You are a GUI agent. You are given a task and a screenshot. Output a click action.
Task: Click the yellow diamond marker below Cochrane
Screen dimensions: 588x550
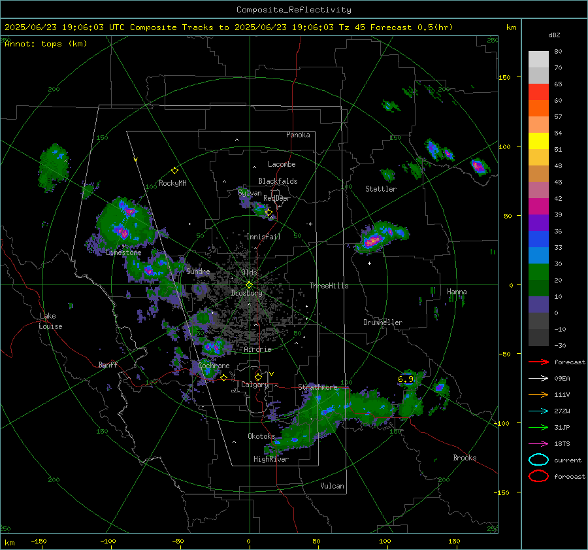pos(223,378)
